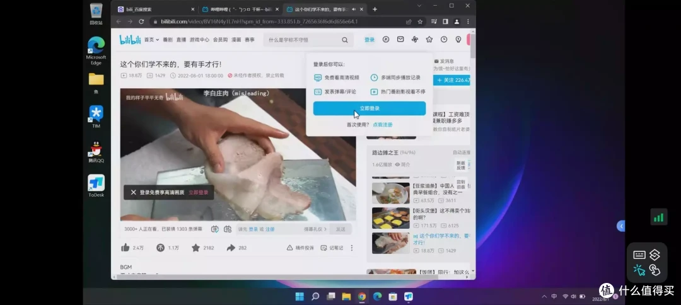The width and height of the screenshot is (681, 305).
Task: Open Chrome media control icon
Action: click(x=434, y=21)
